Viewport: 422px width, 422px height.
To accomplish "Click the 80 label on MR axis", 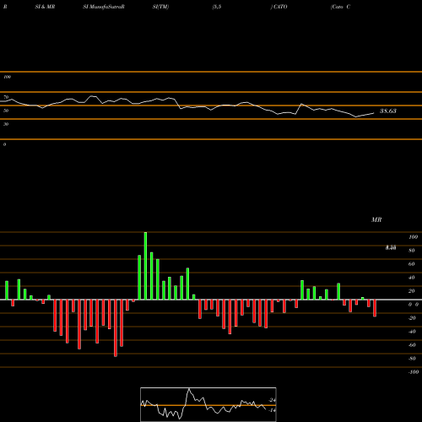I will (x=412, y=251).
